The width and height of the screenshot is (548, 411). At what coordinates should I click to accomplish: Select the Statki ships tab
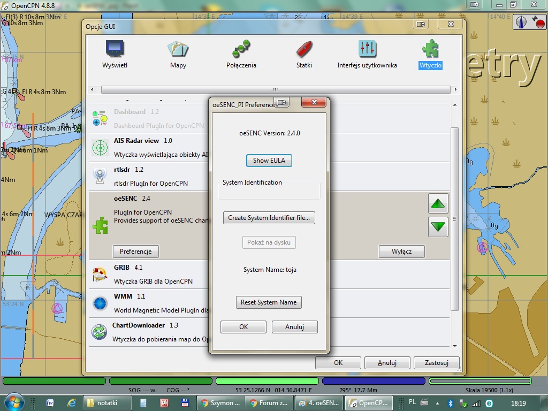[x=304, y=54]
